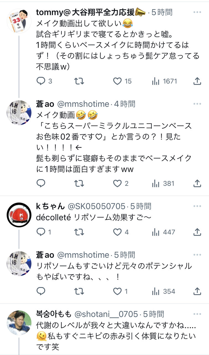Open @mmshotime handle on 4時間 tweet

click(x=83, y=104)
